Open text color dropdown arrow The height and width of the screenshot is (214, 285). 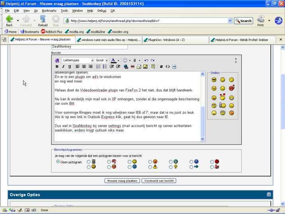pyautogui.click(x=118, y=60)
